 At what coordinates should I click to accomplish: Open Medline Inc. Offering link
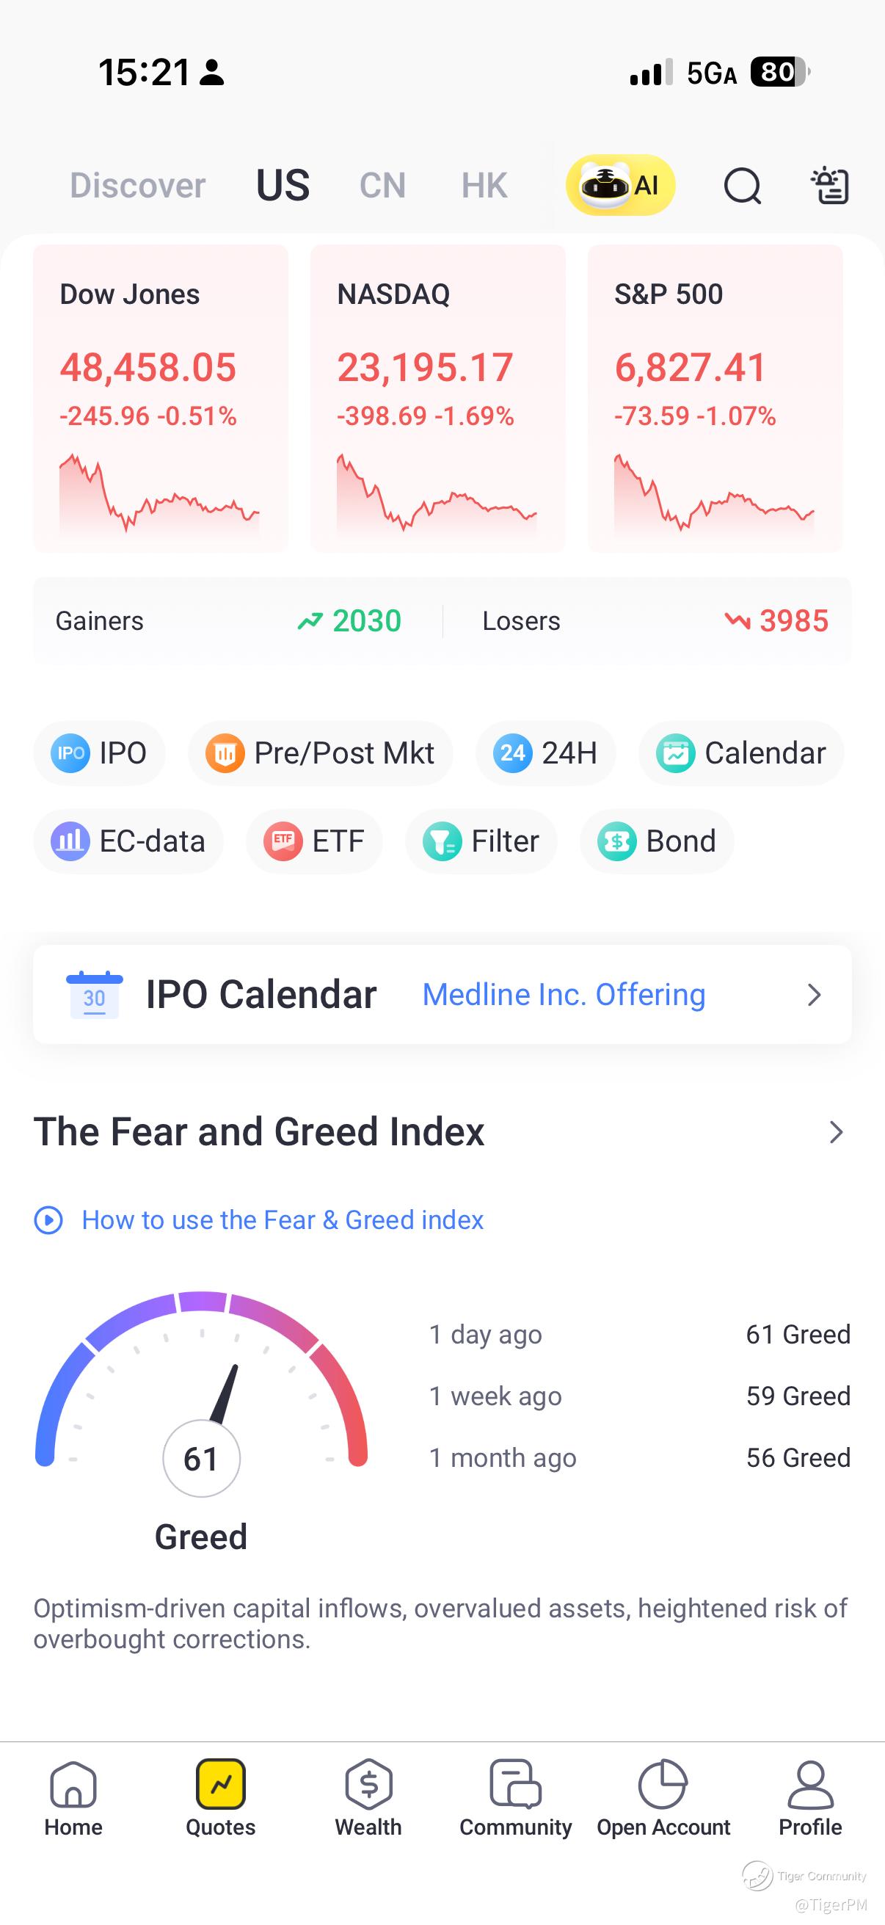564,995
